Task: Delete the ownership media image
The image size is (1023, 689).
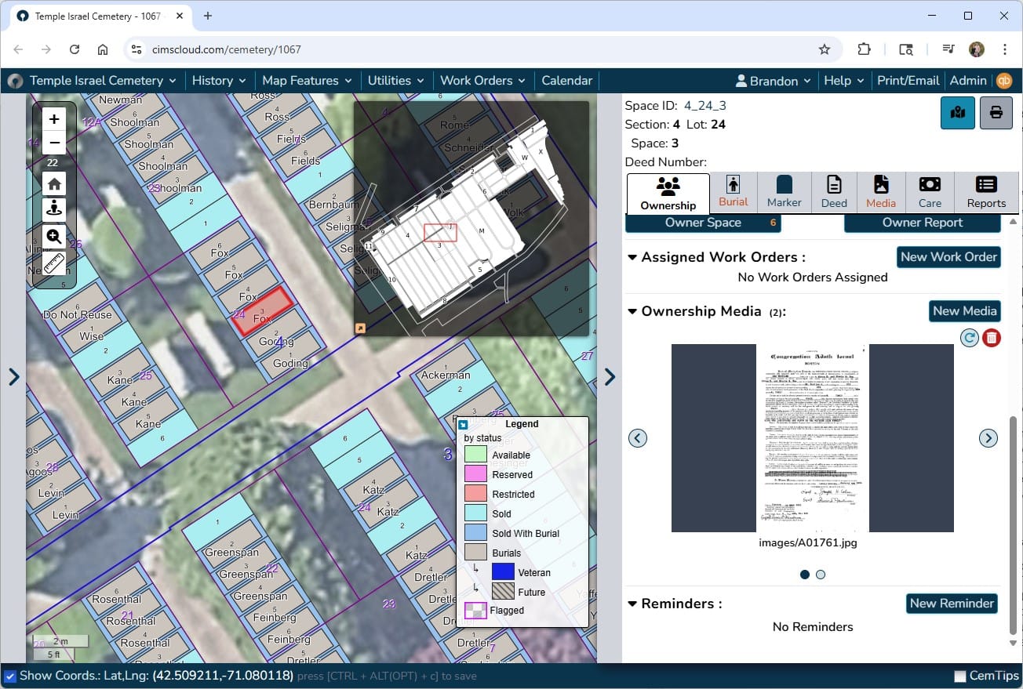Action: 992,338
